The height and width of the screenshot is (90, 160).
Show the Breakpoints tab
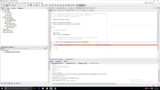(x=58, y=61)
